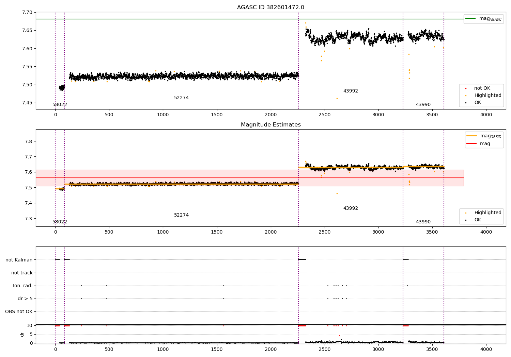Click the 5 tick on dr axis

(31, 334)
